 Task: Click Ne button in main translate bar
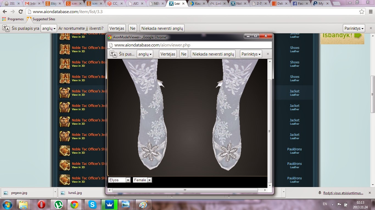[x=133, y=28]
